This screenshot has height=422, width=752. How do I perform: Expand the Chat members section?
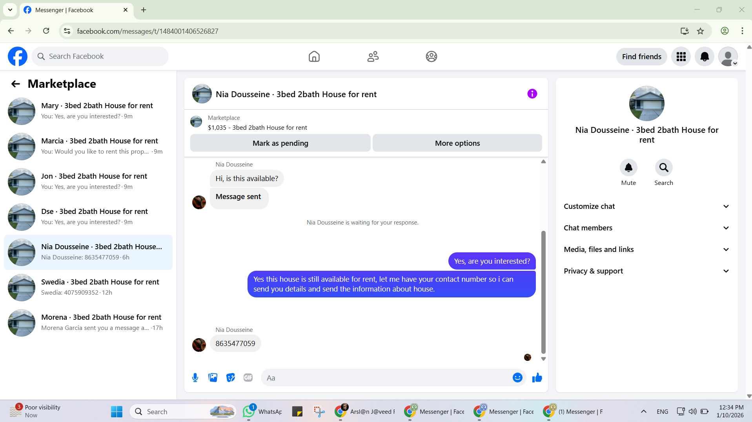pyautogui.click(x=646, y=228)
